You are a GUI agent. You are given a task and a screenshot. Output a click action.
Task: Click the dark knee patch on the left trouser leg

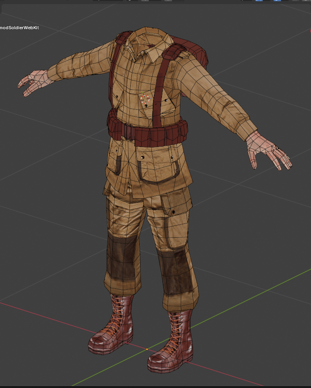point(121,256)
